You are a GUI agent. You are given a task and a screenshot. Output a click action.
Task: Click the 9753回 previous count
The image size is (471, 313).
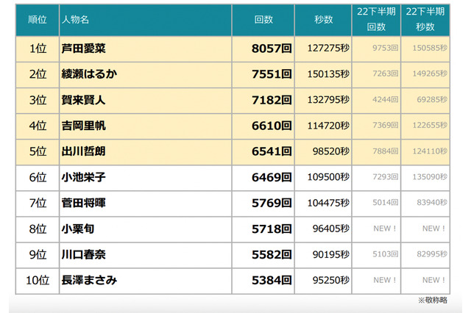pos(386,48)
